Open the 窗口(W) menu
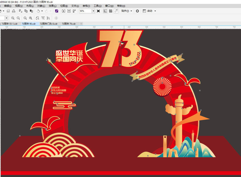The width and height of the screenshot is (241, 177). [x=109, y=6]
